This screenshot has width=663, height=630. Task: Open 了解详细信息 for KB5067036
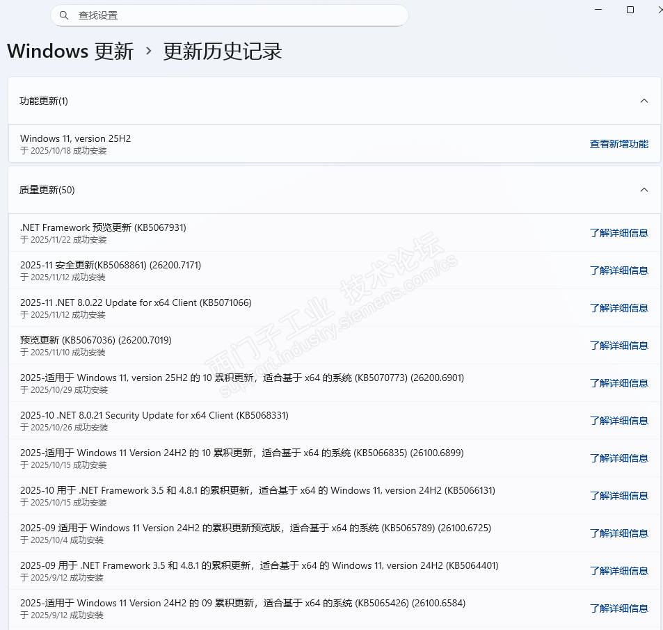coord(619,346)
